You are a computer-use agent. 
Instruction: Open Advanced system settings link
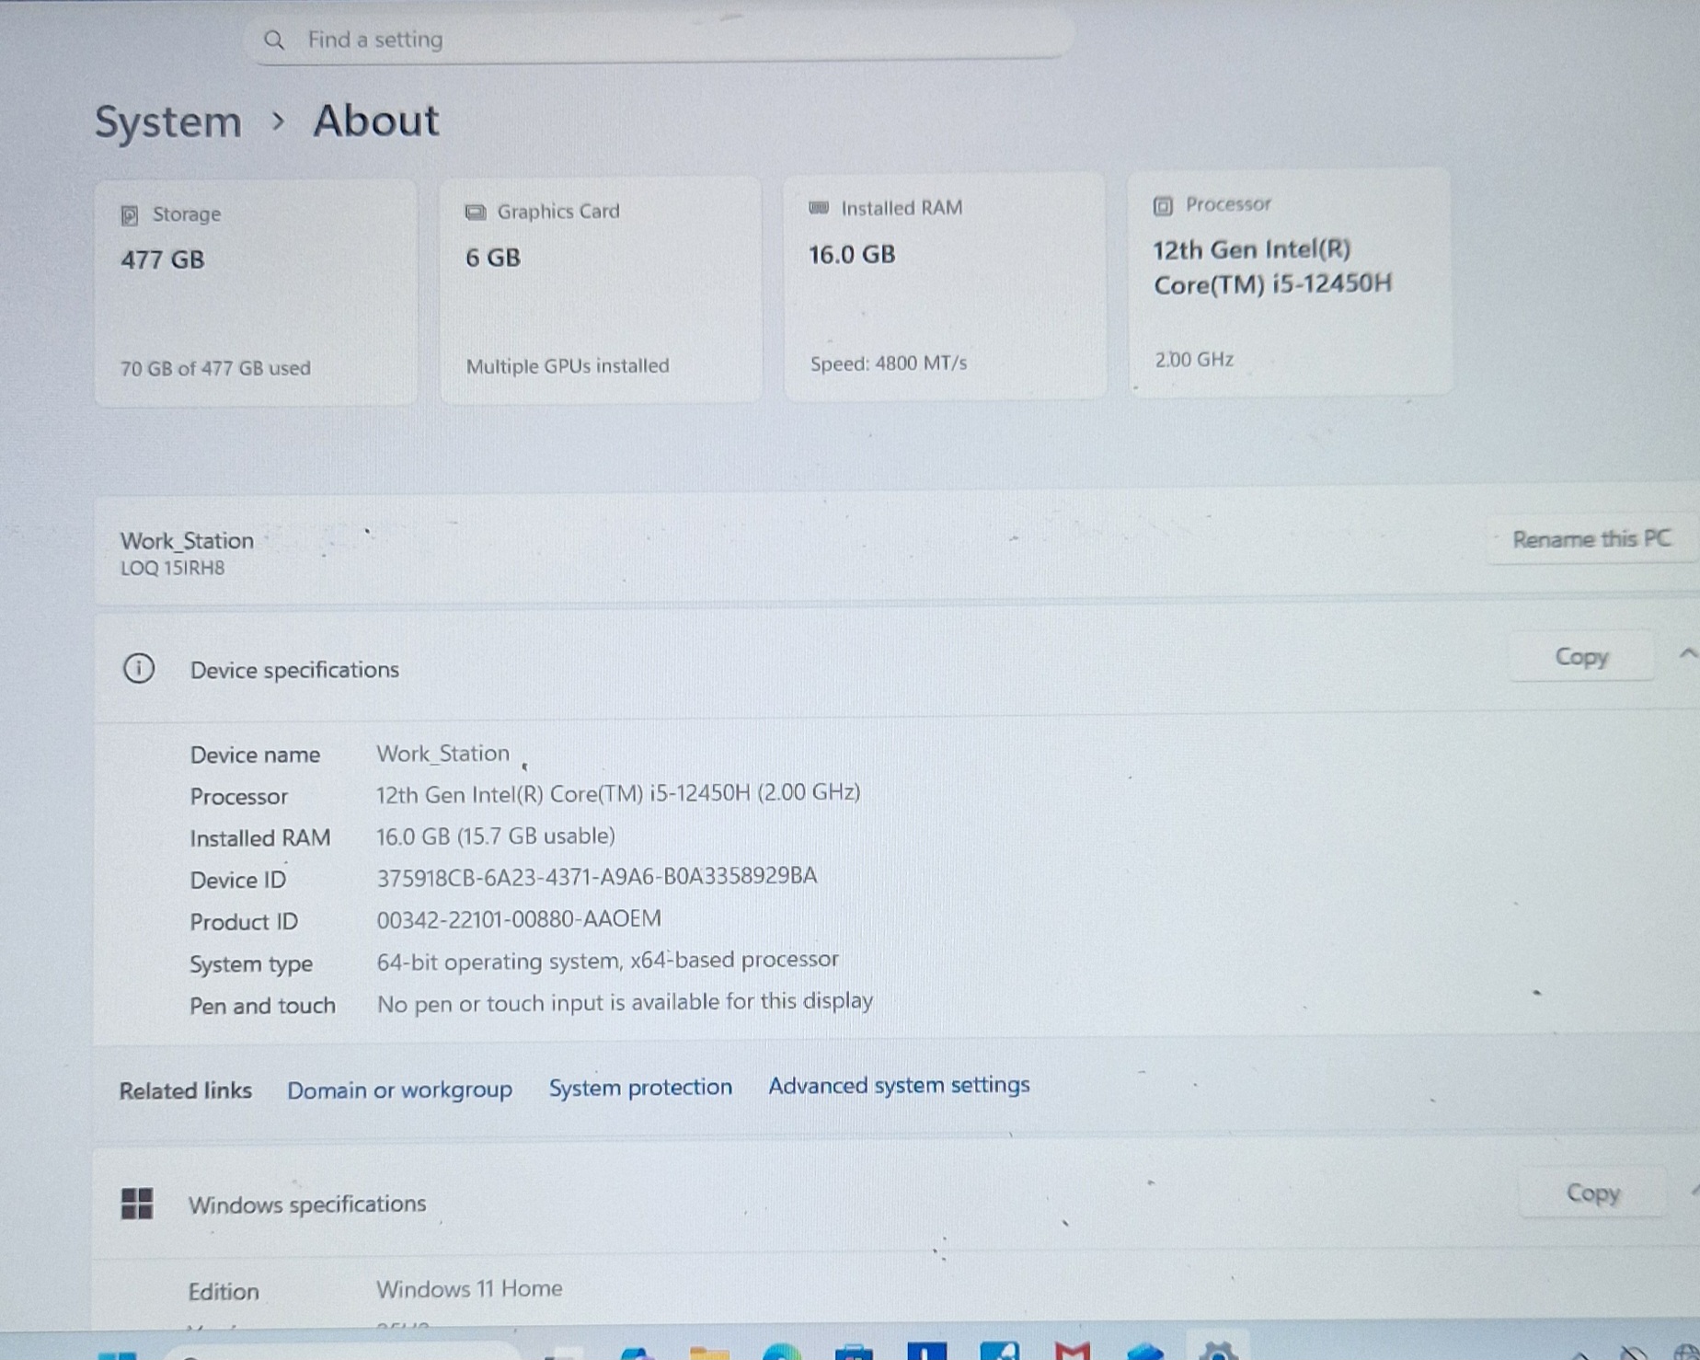tap(898, 1086)
